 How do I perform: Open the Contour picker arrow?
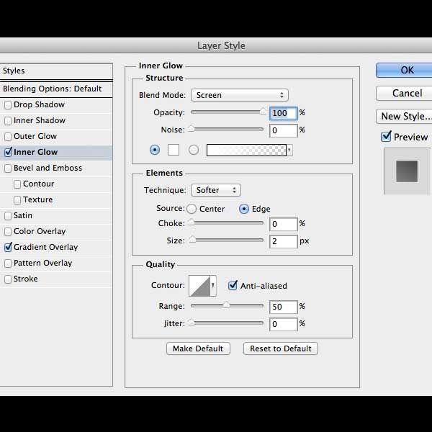pyautogui.click(x=213, y=286)
